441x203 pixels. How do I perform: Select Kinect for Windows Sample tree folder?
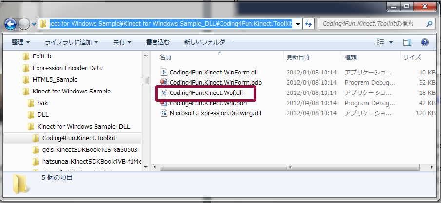tap(72, 92)
